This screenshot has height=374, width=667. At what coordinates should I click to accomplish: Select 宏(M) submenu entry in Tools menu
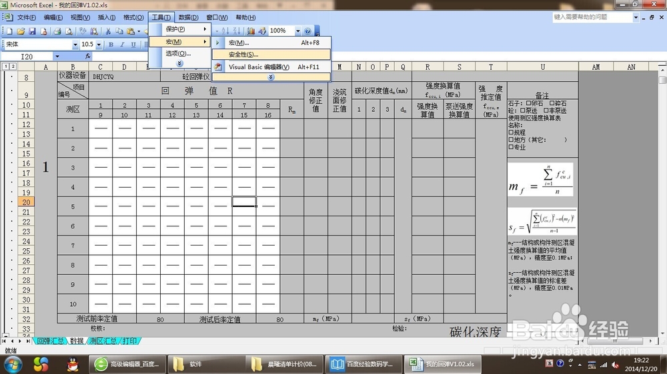(180, 42)
